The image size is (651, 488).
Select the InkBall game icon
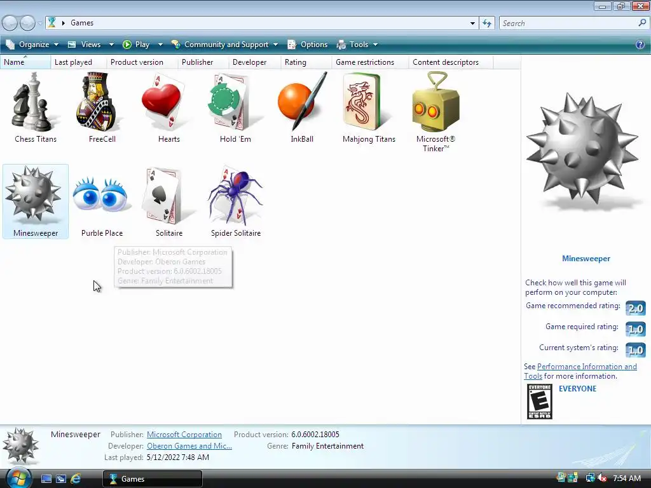[302, 101]
